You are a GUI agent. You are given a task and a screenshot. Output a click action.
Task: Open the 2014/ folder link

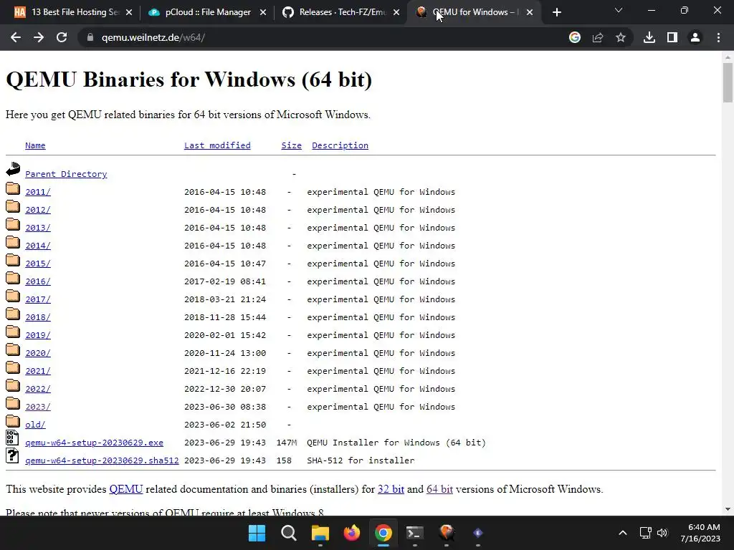coord(37,246)
